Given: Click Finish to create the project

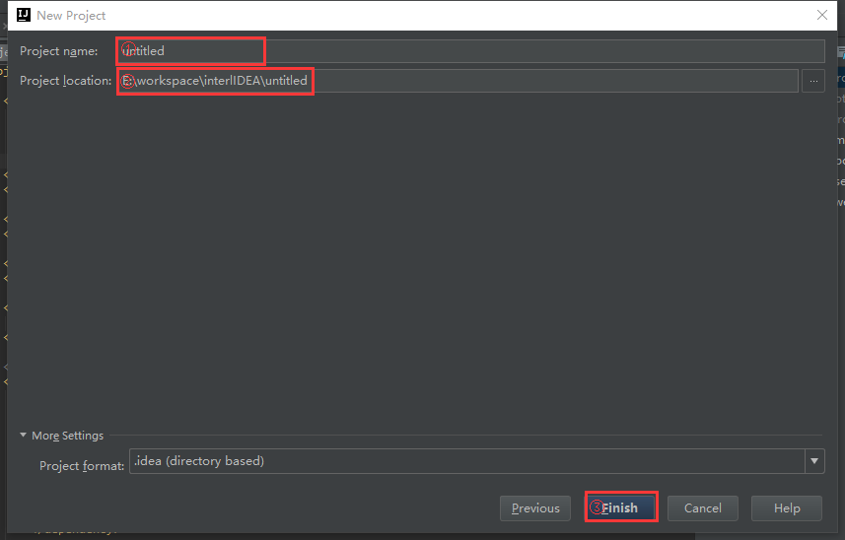Looking at the screenshot, I should click(621, 507).
